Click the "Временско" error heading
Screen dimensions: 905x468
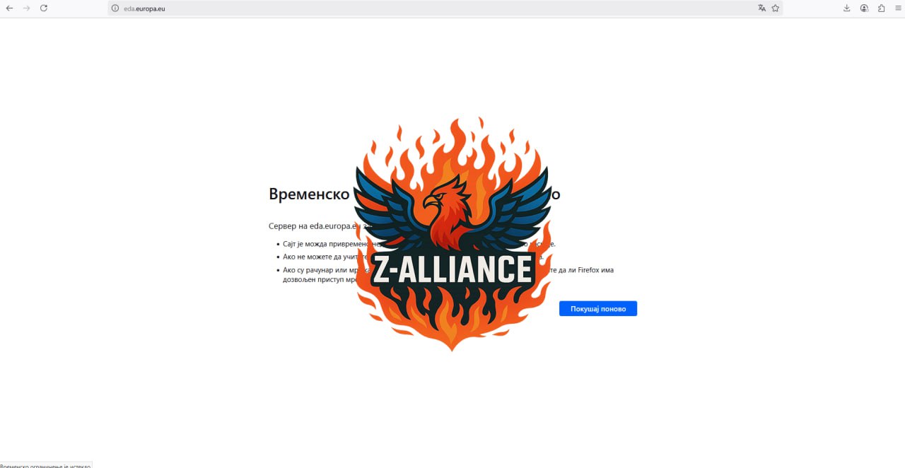(x=309, y=194)
